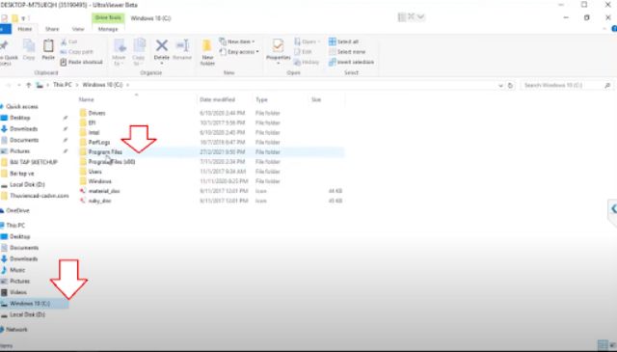Click the ruby_doc file icon
The image size is (617, 352).
(83, 201)
